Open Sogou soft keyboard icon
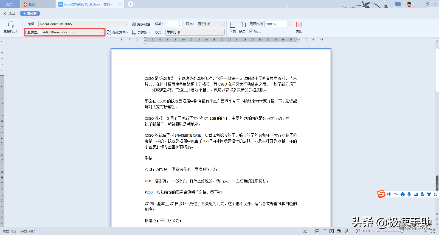 (x=416, y=194)
